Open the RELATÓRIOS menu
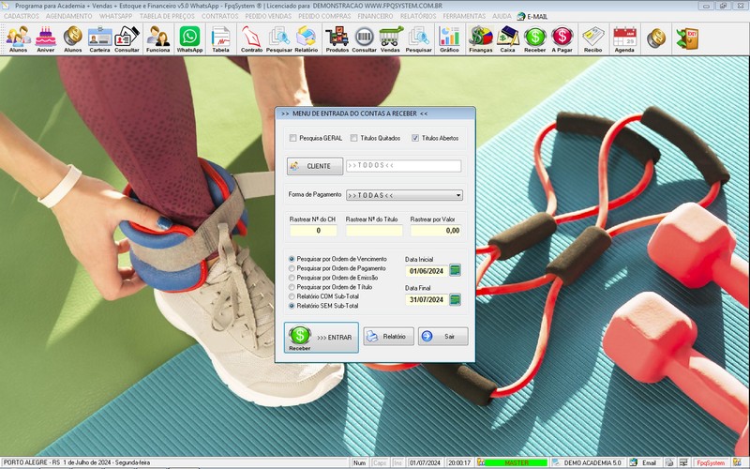 417,16
